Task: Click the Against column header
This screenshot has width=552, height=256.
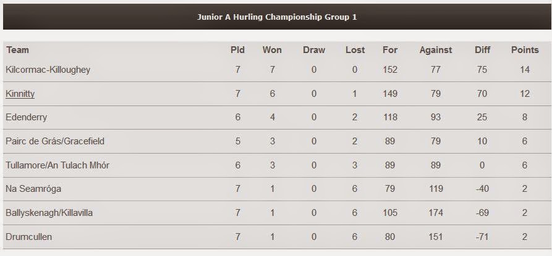Action: [436, 50]
